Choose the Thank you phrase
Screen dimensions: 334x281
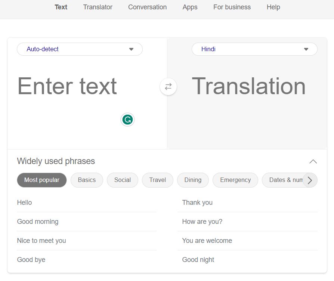(248, 203)
